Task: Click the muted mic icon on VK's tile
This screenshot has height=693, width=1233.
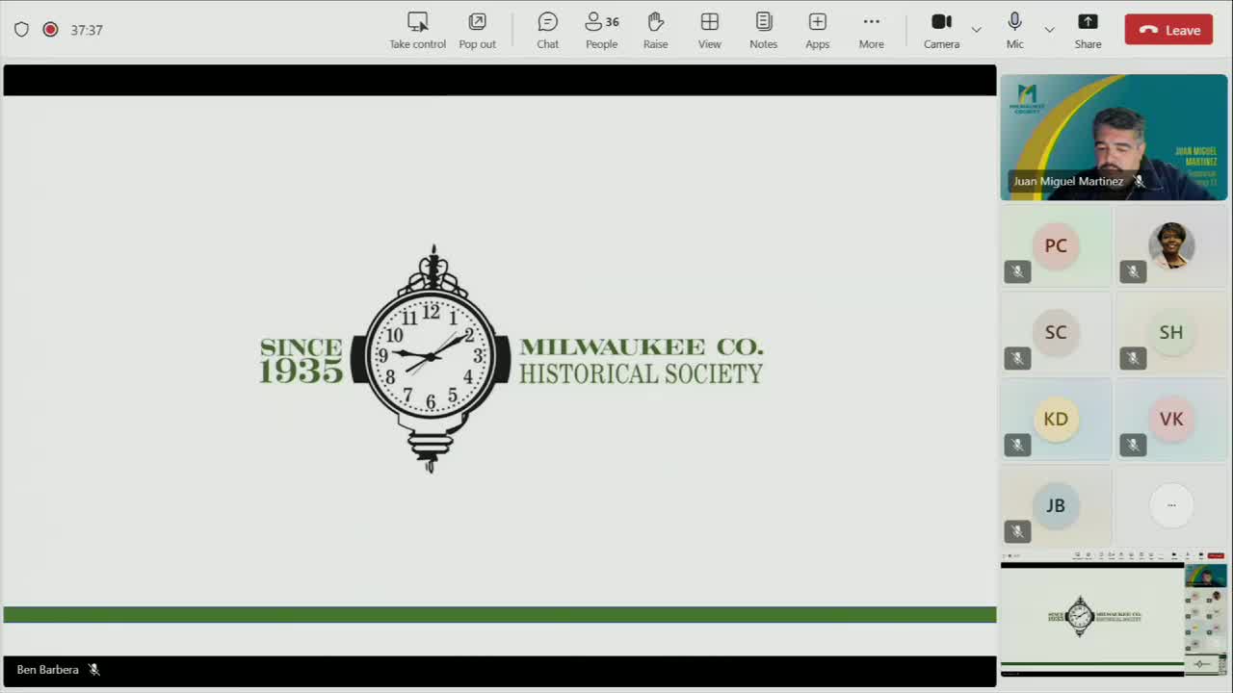Action: 1133,446
